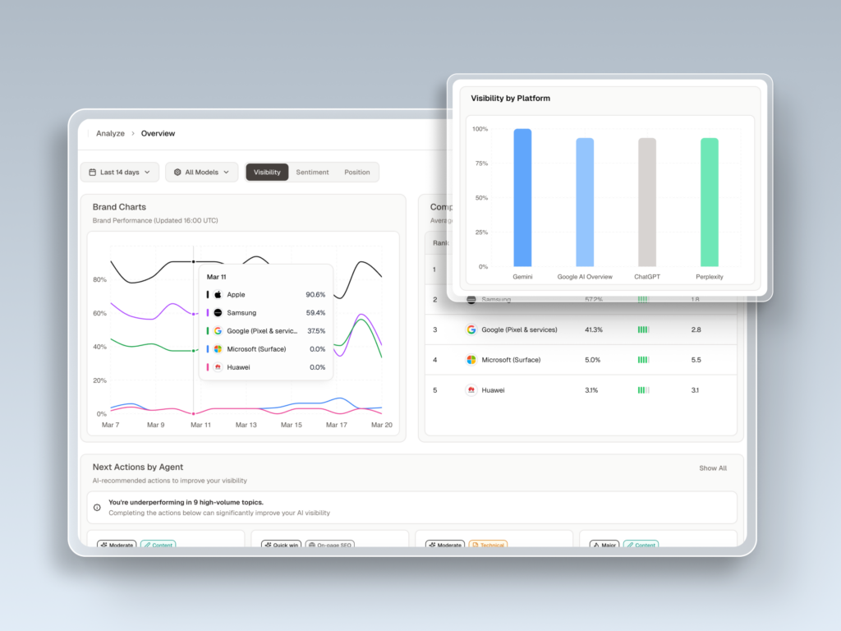
Task: Click the 41.3% visibility value
Action: [593, 329]
